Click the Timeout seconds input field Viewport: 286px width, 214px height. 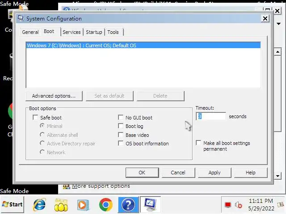pyautogui.click(x=211, y=116)
